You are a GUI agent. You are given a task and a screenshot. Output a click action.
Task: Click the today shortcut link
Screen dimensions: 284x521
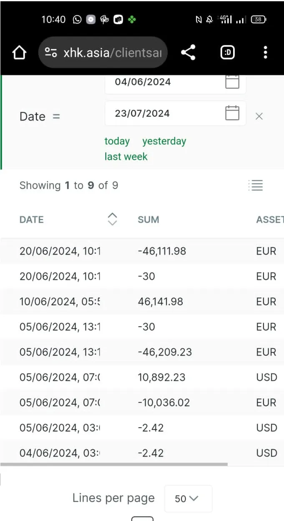[117, 141]
